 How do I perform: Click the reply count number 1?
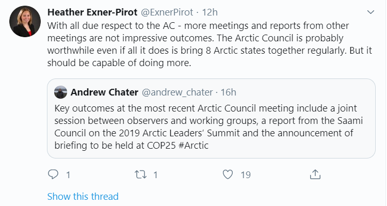coord(68,175)
